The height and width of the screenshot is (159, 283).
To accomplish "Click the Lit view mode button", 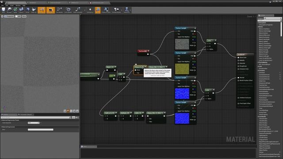I will [18, 16].
